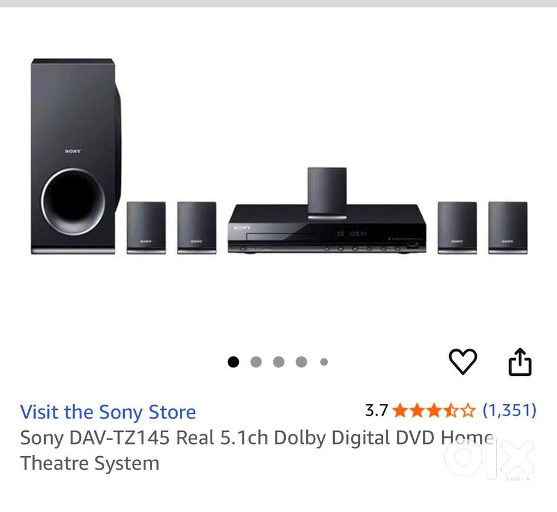Jump to the third image dot

[278, 362]
